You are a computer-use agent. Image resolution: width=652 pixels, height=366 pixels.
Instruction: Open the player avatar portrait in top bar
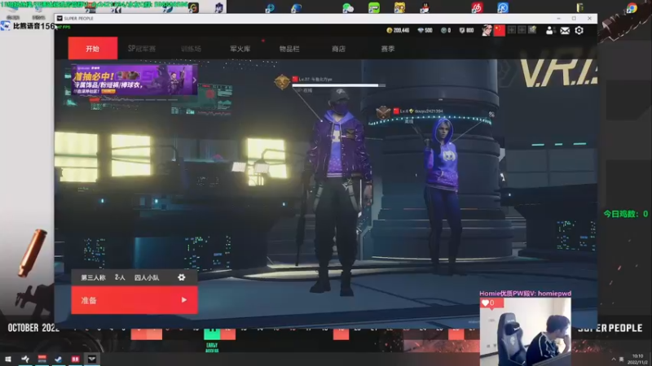[x=487, y=30]
